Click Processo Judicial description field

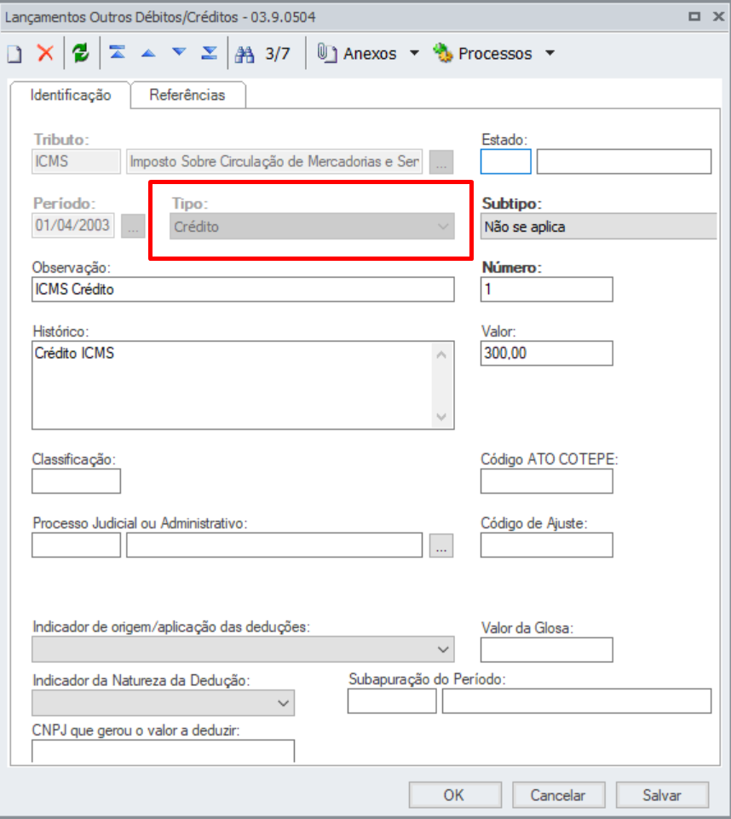tap(274, 545)
